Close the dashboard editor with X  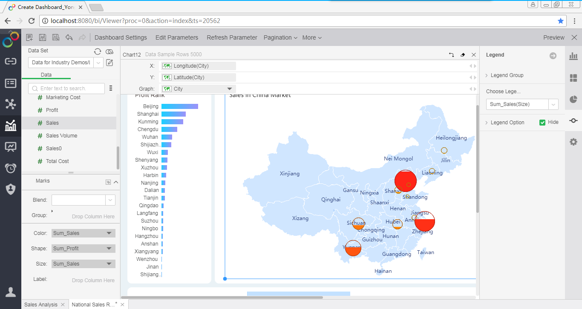(574, 37)
